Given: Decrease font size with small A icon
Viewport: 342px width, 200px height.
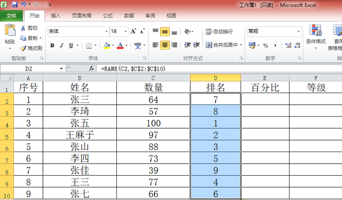Looking at the screenshot, I should point(142,31).
